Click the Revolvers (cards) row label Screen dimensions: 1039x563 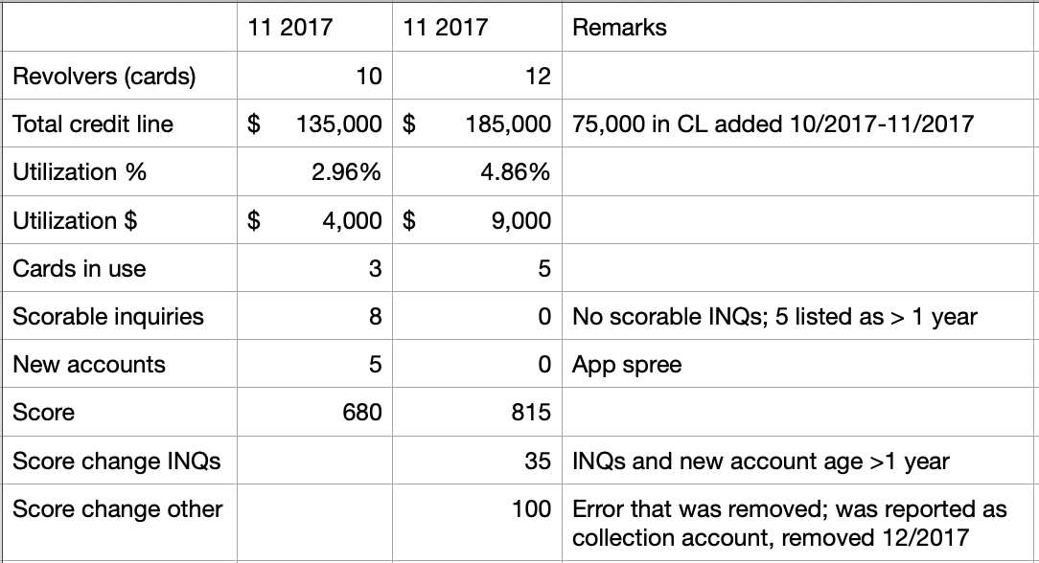tap(104, 77)
